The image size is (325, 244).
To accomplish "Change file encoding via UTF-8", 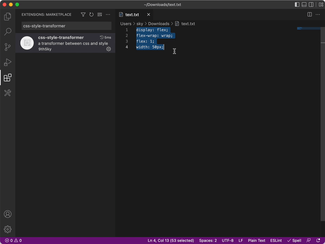I will coord(227,241).
